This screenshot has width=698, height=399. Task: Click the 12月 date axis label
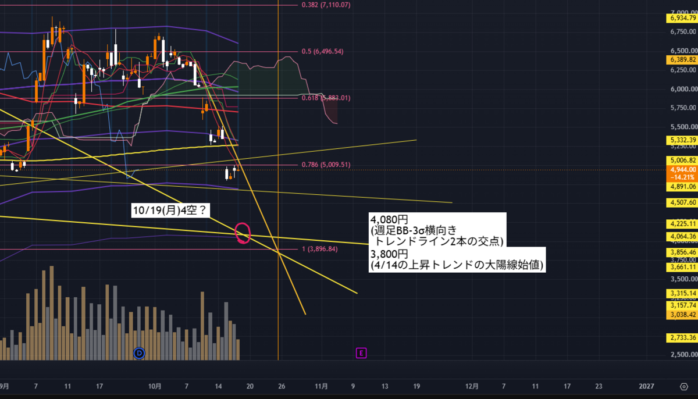(472, 386)
